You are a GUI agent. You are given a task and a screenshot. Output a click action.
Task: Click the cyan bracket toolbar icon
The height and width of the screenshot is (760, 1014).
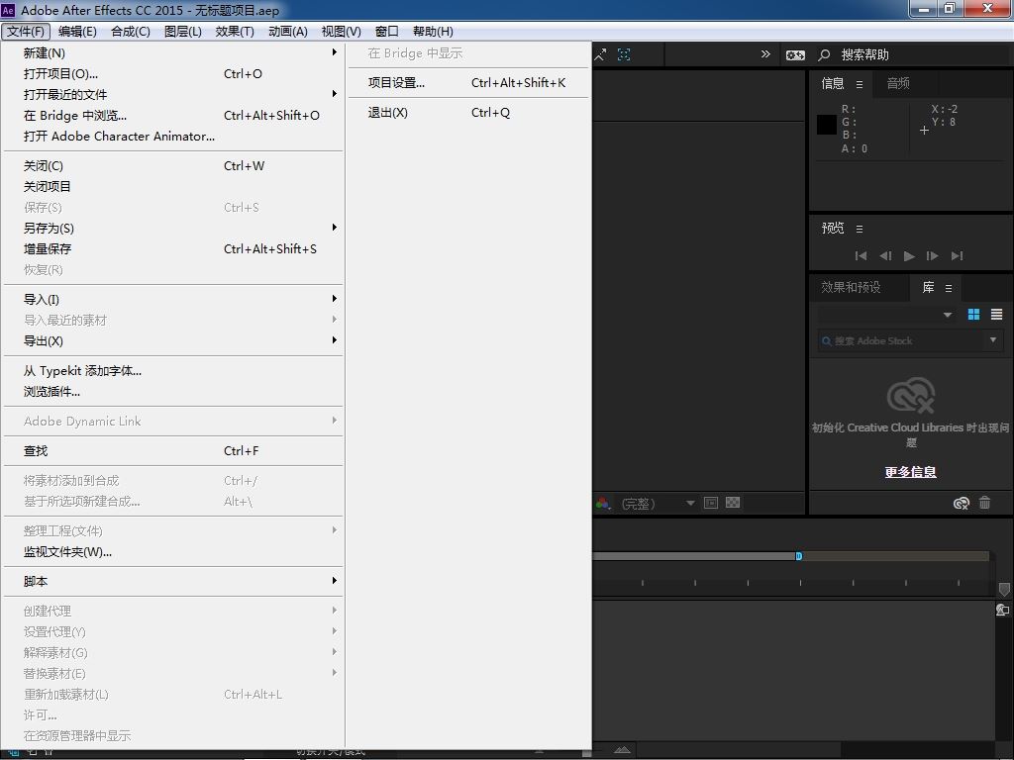[624, 55]
